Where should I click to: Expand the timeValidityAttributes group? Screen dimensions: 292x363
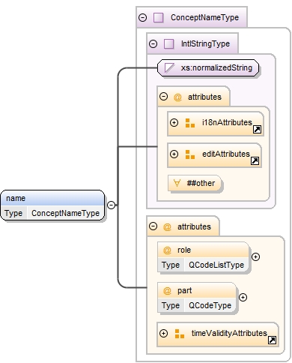tap(163, 333)
